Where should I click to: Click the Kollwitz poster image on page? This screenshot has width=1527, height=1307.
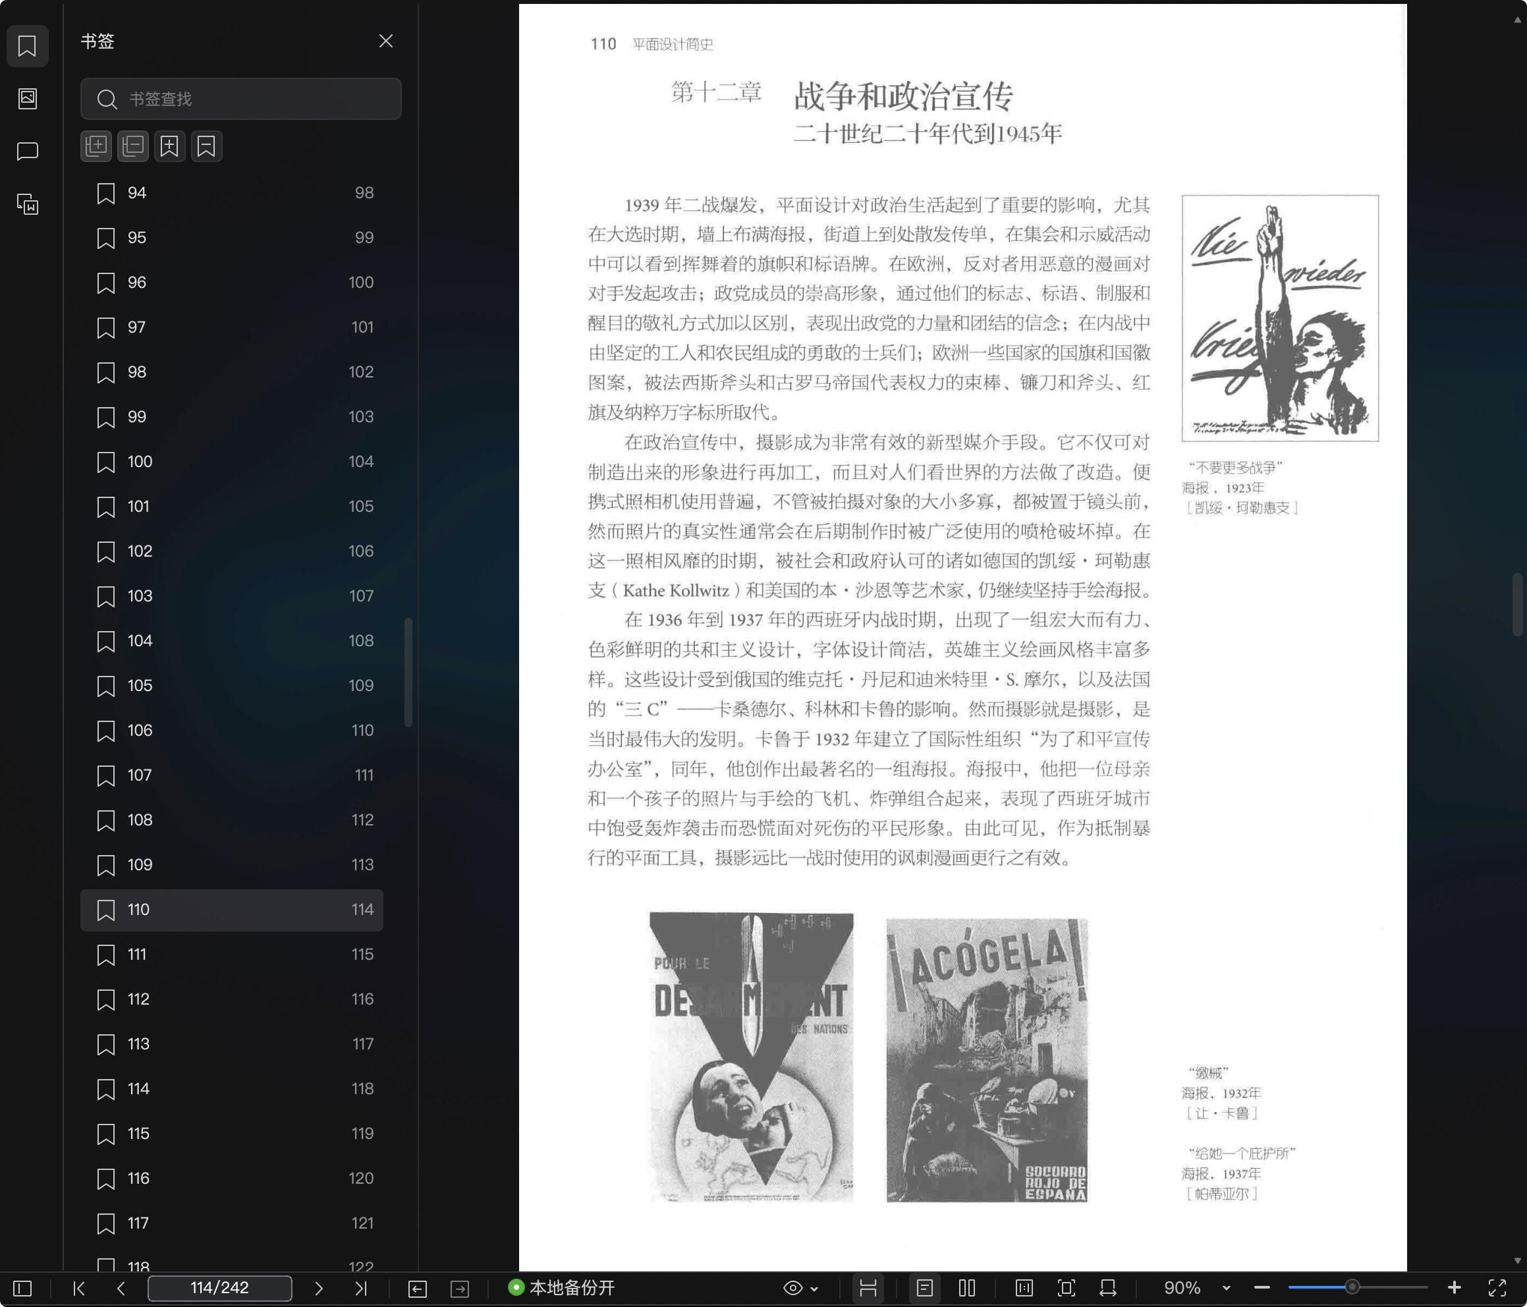[1280, 318]
